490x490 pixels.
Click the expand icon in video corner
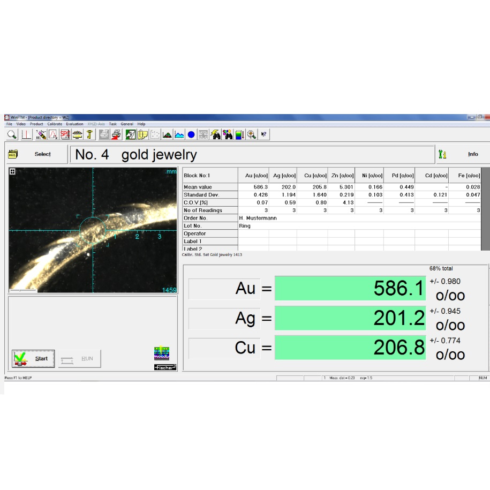click(12, 171)
